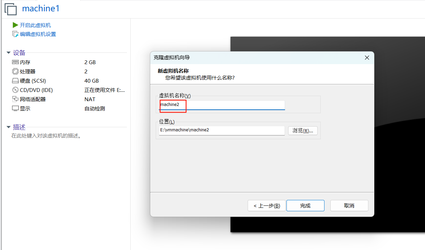The height and width of the screenshot is (250, 425).
Task: Click the 40 GB disk value
Action: click(x=92, y=81)
